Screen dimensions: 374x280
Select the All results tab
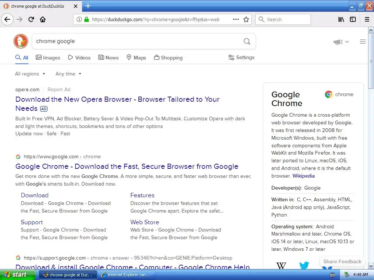click(x=22, y=58)
